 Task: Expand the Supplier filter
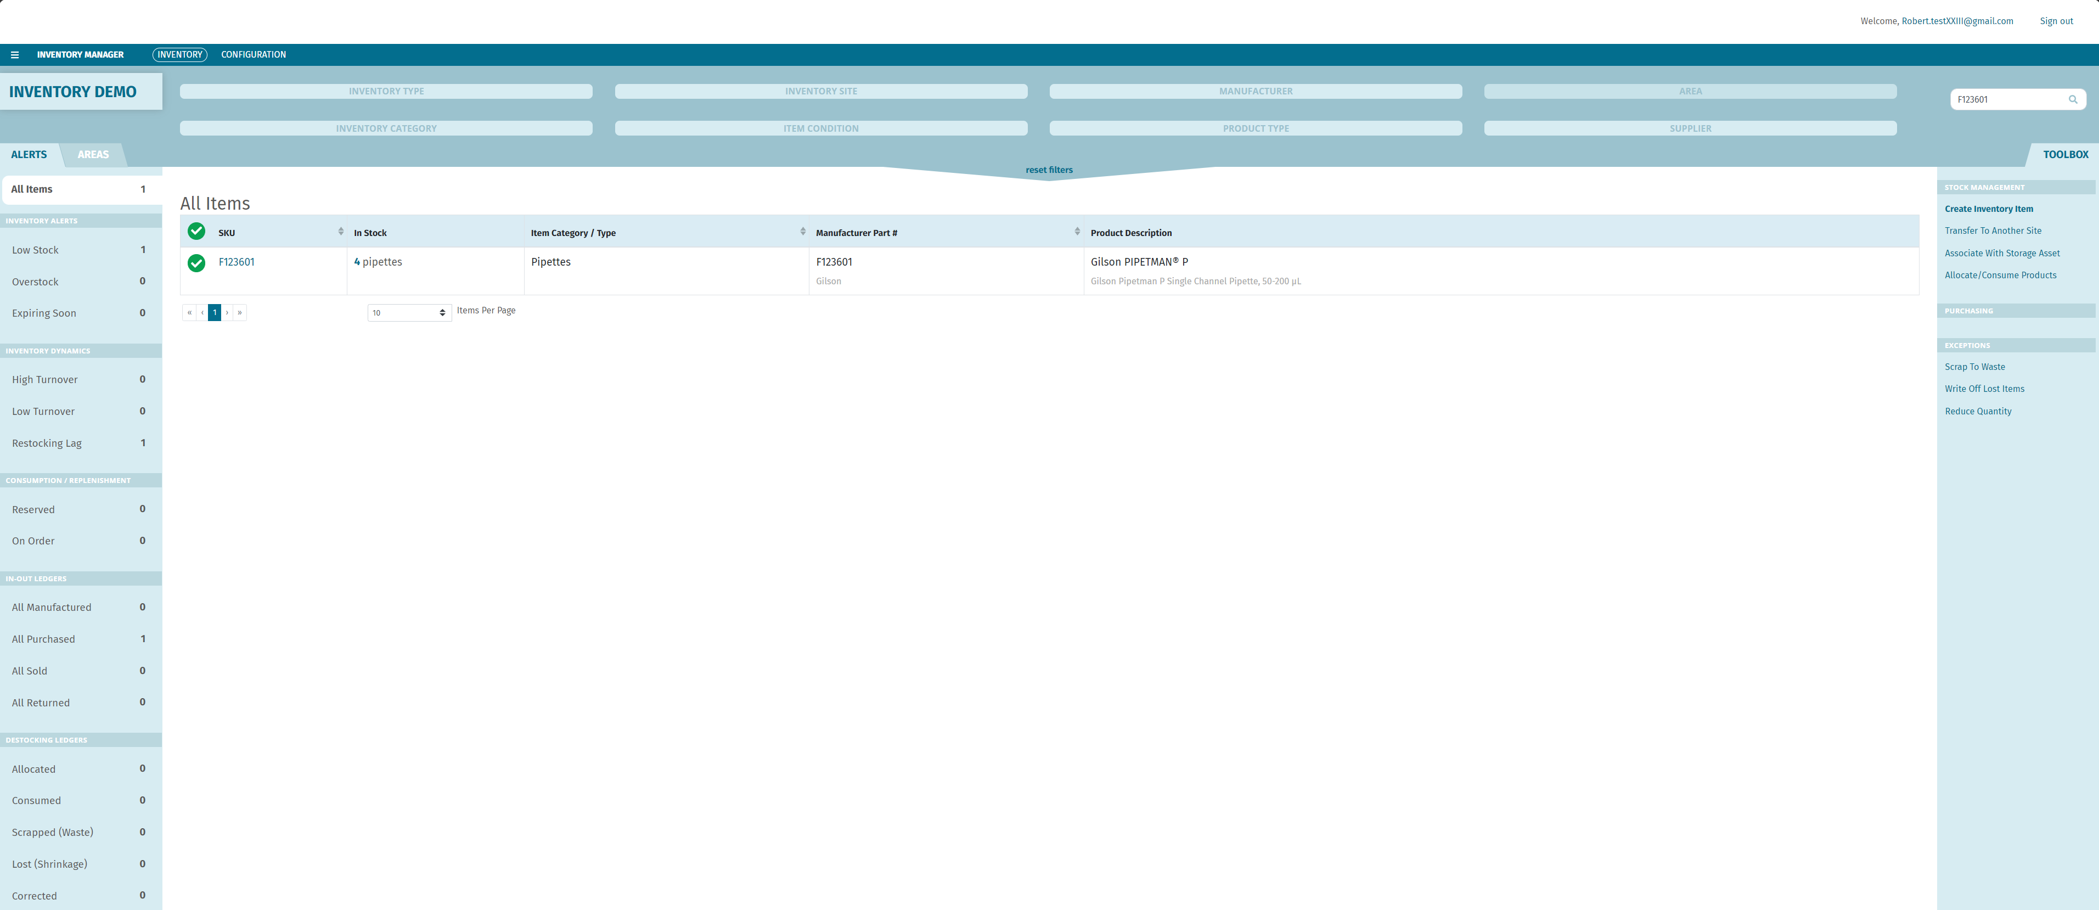point(1690,129)
